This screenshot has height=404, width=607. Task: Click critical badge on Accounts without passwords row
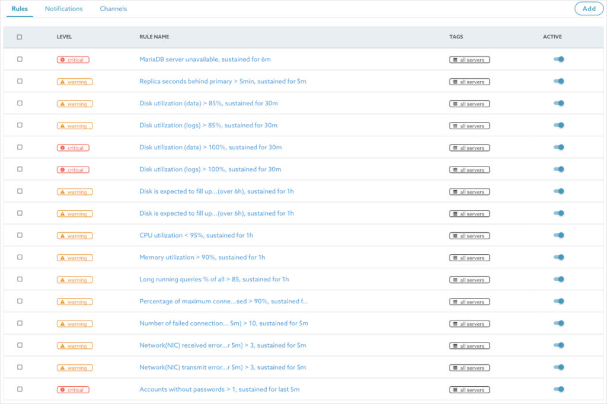click(73, 390)
